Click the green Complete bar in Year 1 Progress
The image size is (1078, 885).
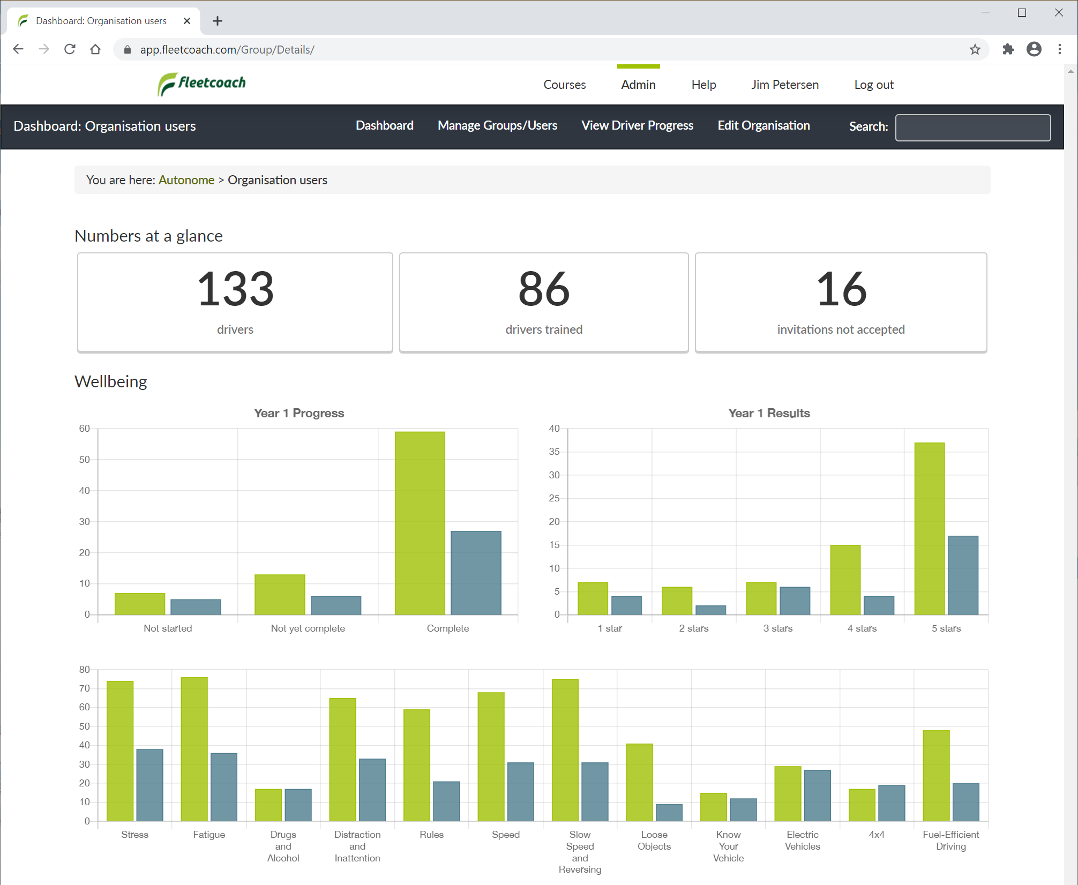[420, 523]
